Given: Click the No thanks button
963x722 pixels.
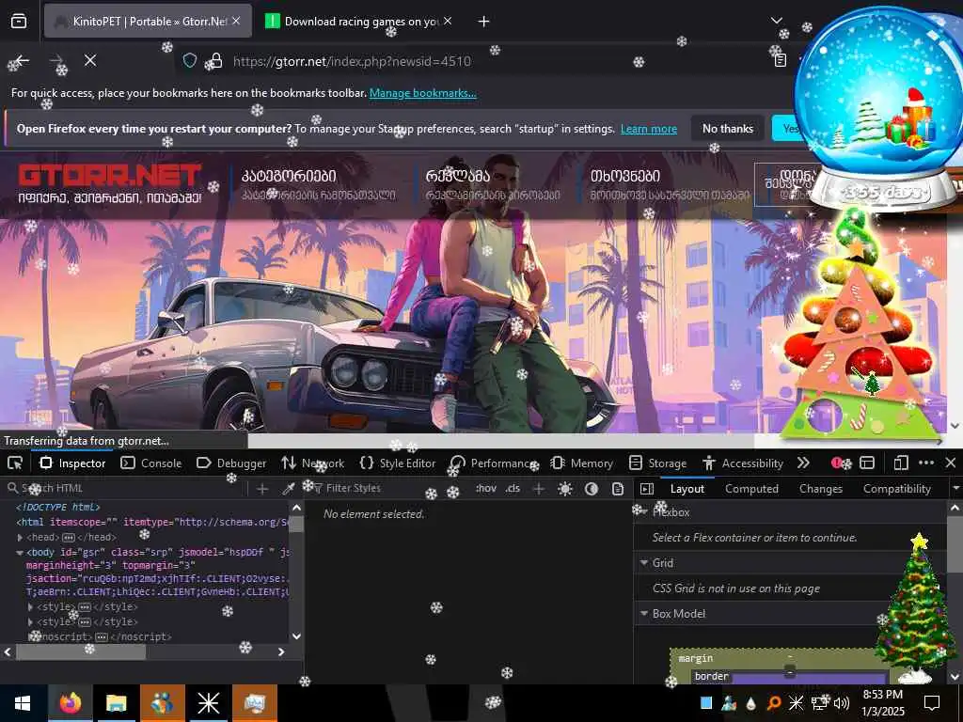Looking at the screenshot, I should [x=728, y=128].
